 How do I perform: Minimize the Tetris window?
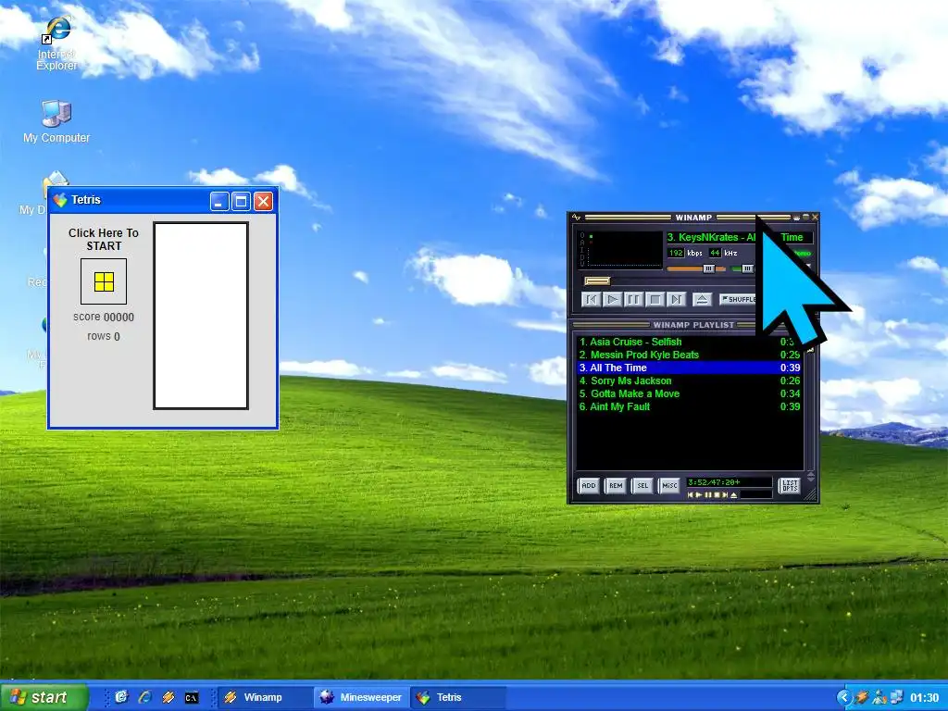click(219, 201)
